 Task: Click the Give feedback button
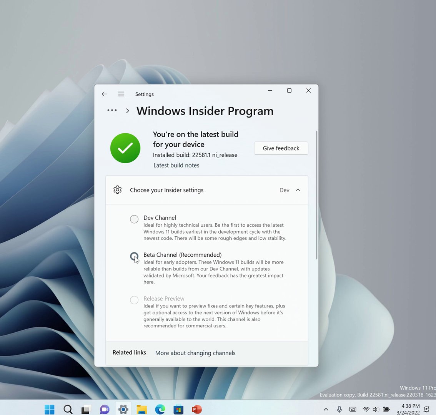point(281,148)
